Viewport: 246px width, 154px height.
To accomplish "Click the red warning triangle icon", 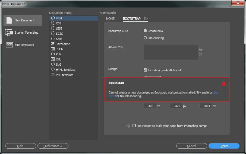I will pos(223,83).
